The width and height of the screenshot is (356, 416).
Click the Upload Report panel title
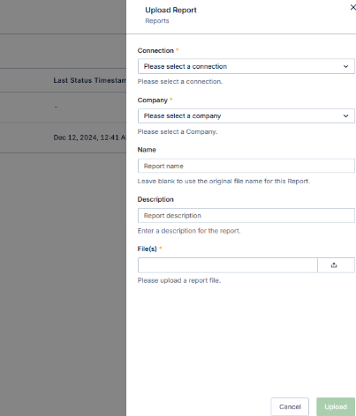click(x=170, y=10)
